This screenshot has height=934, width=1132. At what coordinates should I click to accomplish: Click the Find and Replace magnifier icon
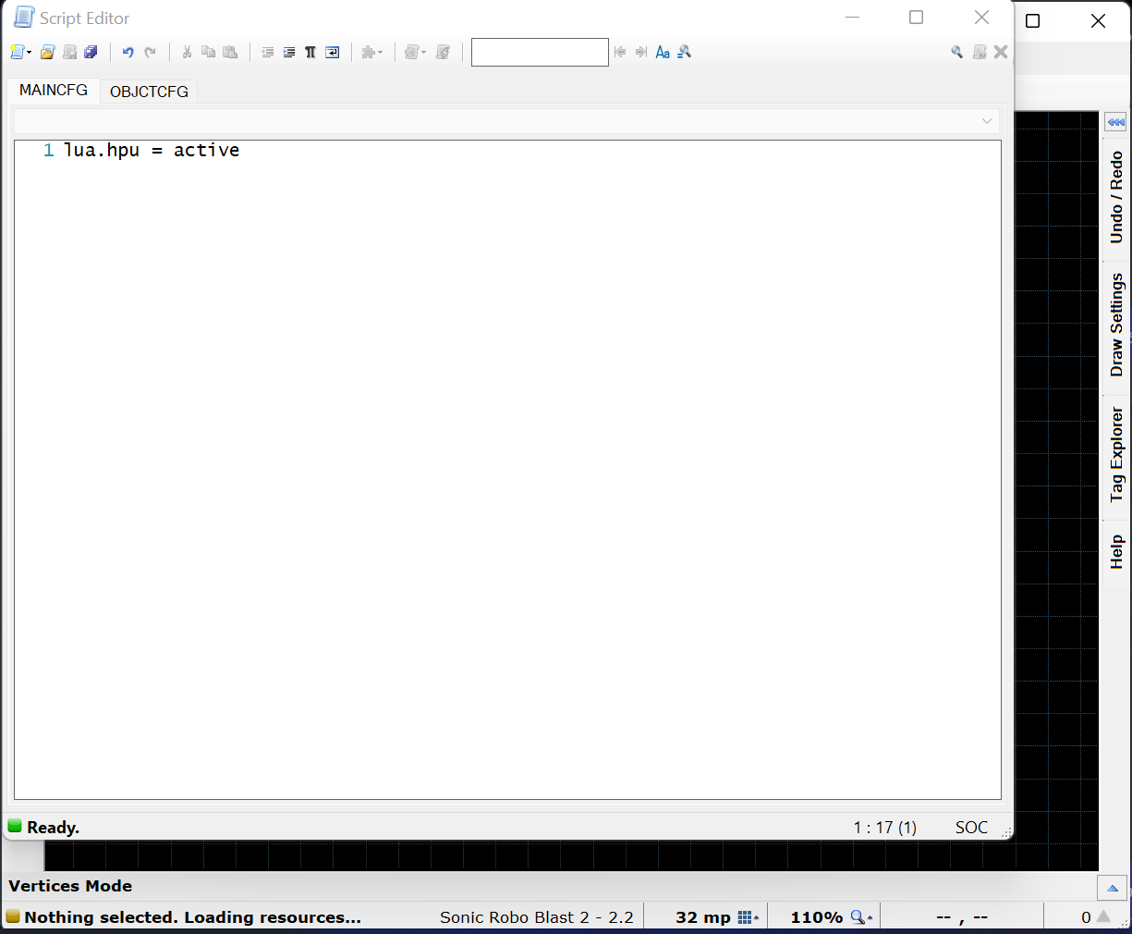tap(684, 53)
